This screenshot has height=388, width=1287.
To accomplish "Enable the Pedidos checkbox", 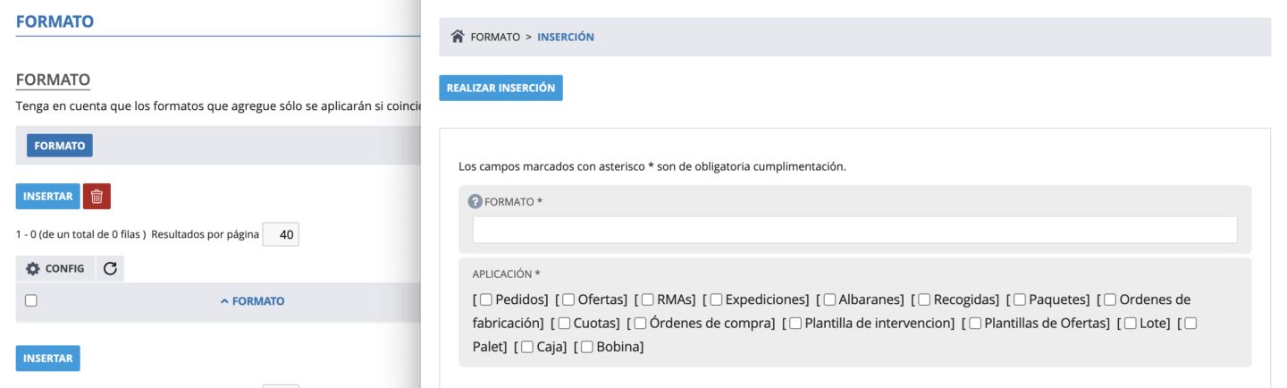I will 486,299.
